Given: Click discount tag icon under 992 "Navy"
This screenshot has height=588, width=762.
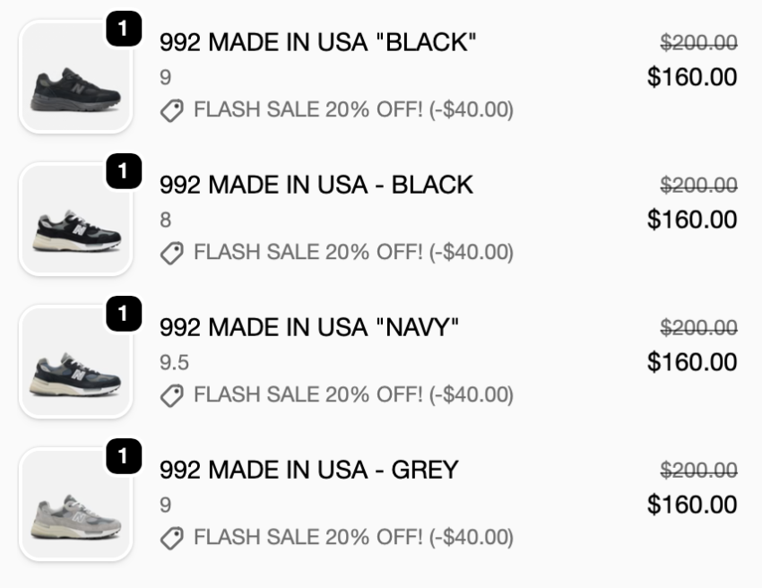Looking at the screenshot, I should tap(171, 395).
